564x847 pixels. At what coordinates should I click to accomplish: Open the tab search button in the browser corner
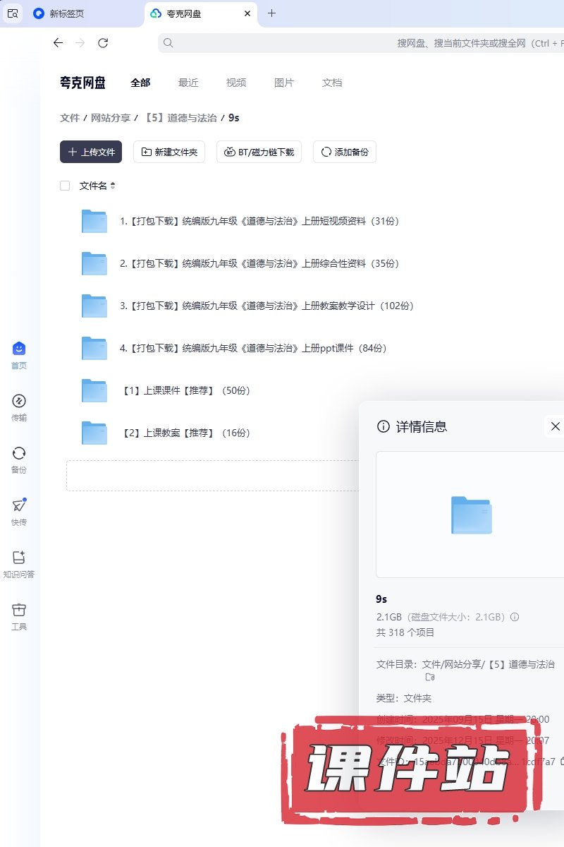(x=13, y=13)
